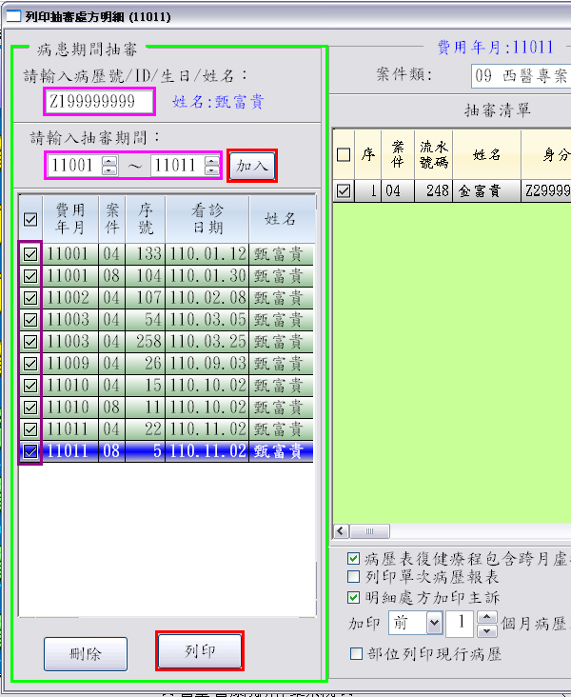Open the 案件類 combo box
The image size is (571, 697).
pyautogui.click(x=519, y=75)
